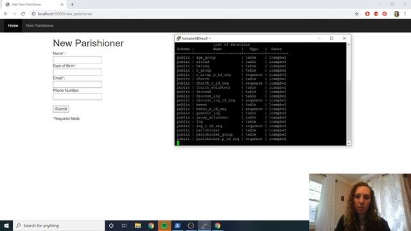
Task: Click 'parishioner_group' row in terminal
Action: coord(231,135)
